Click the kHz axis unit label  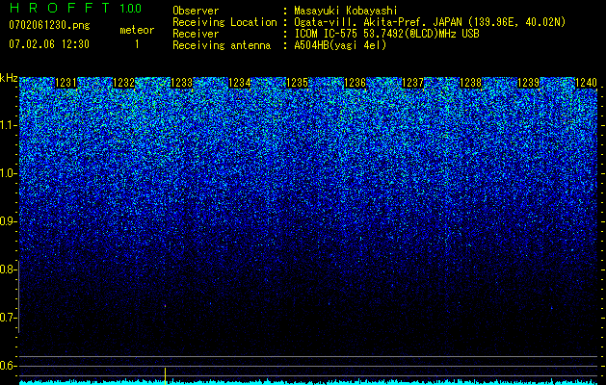(x=9, y=78)
